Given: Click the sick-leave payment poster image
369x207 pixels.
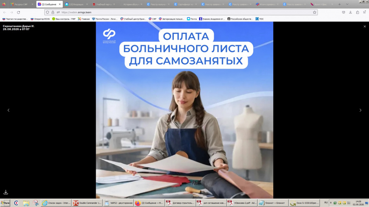Looking at the screenshot, I should coord(184,110).
